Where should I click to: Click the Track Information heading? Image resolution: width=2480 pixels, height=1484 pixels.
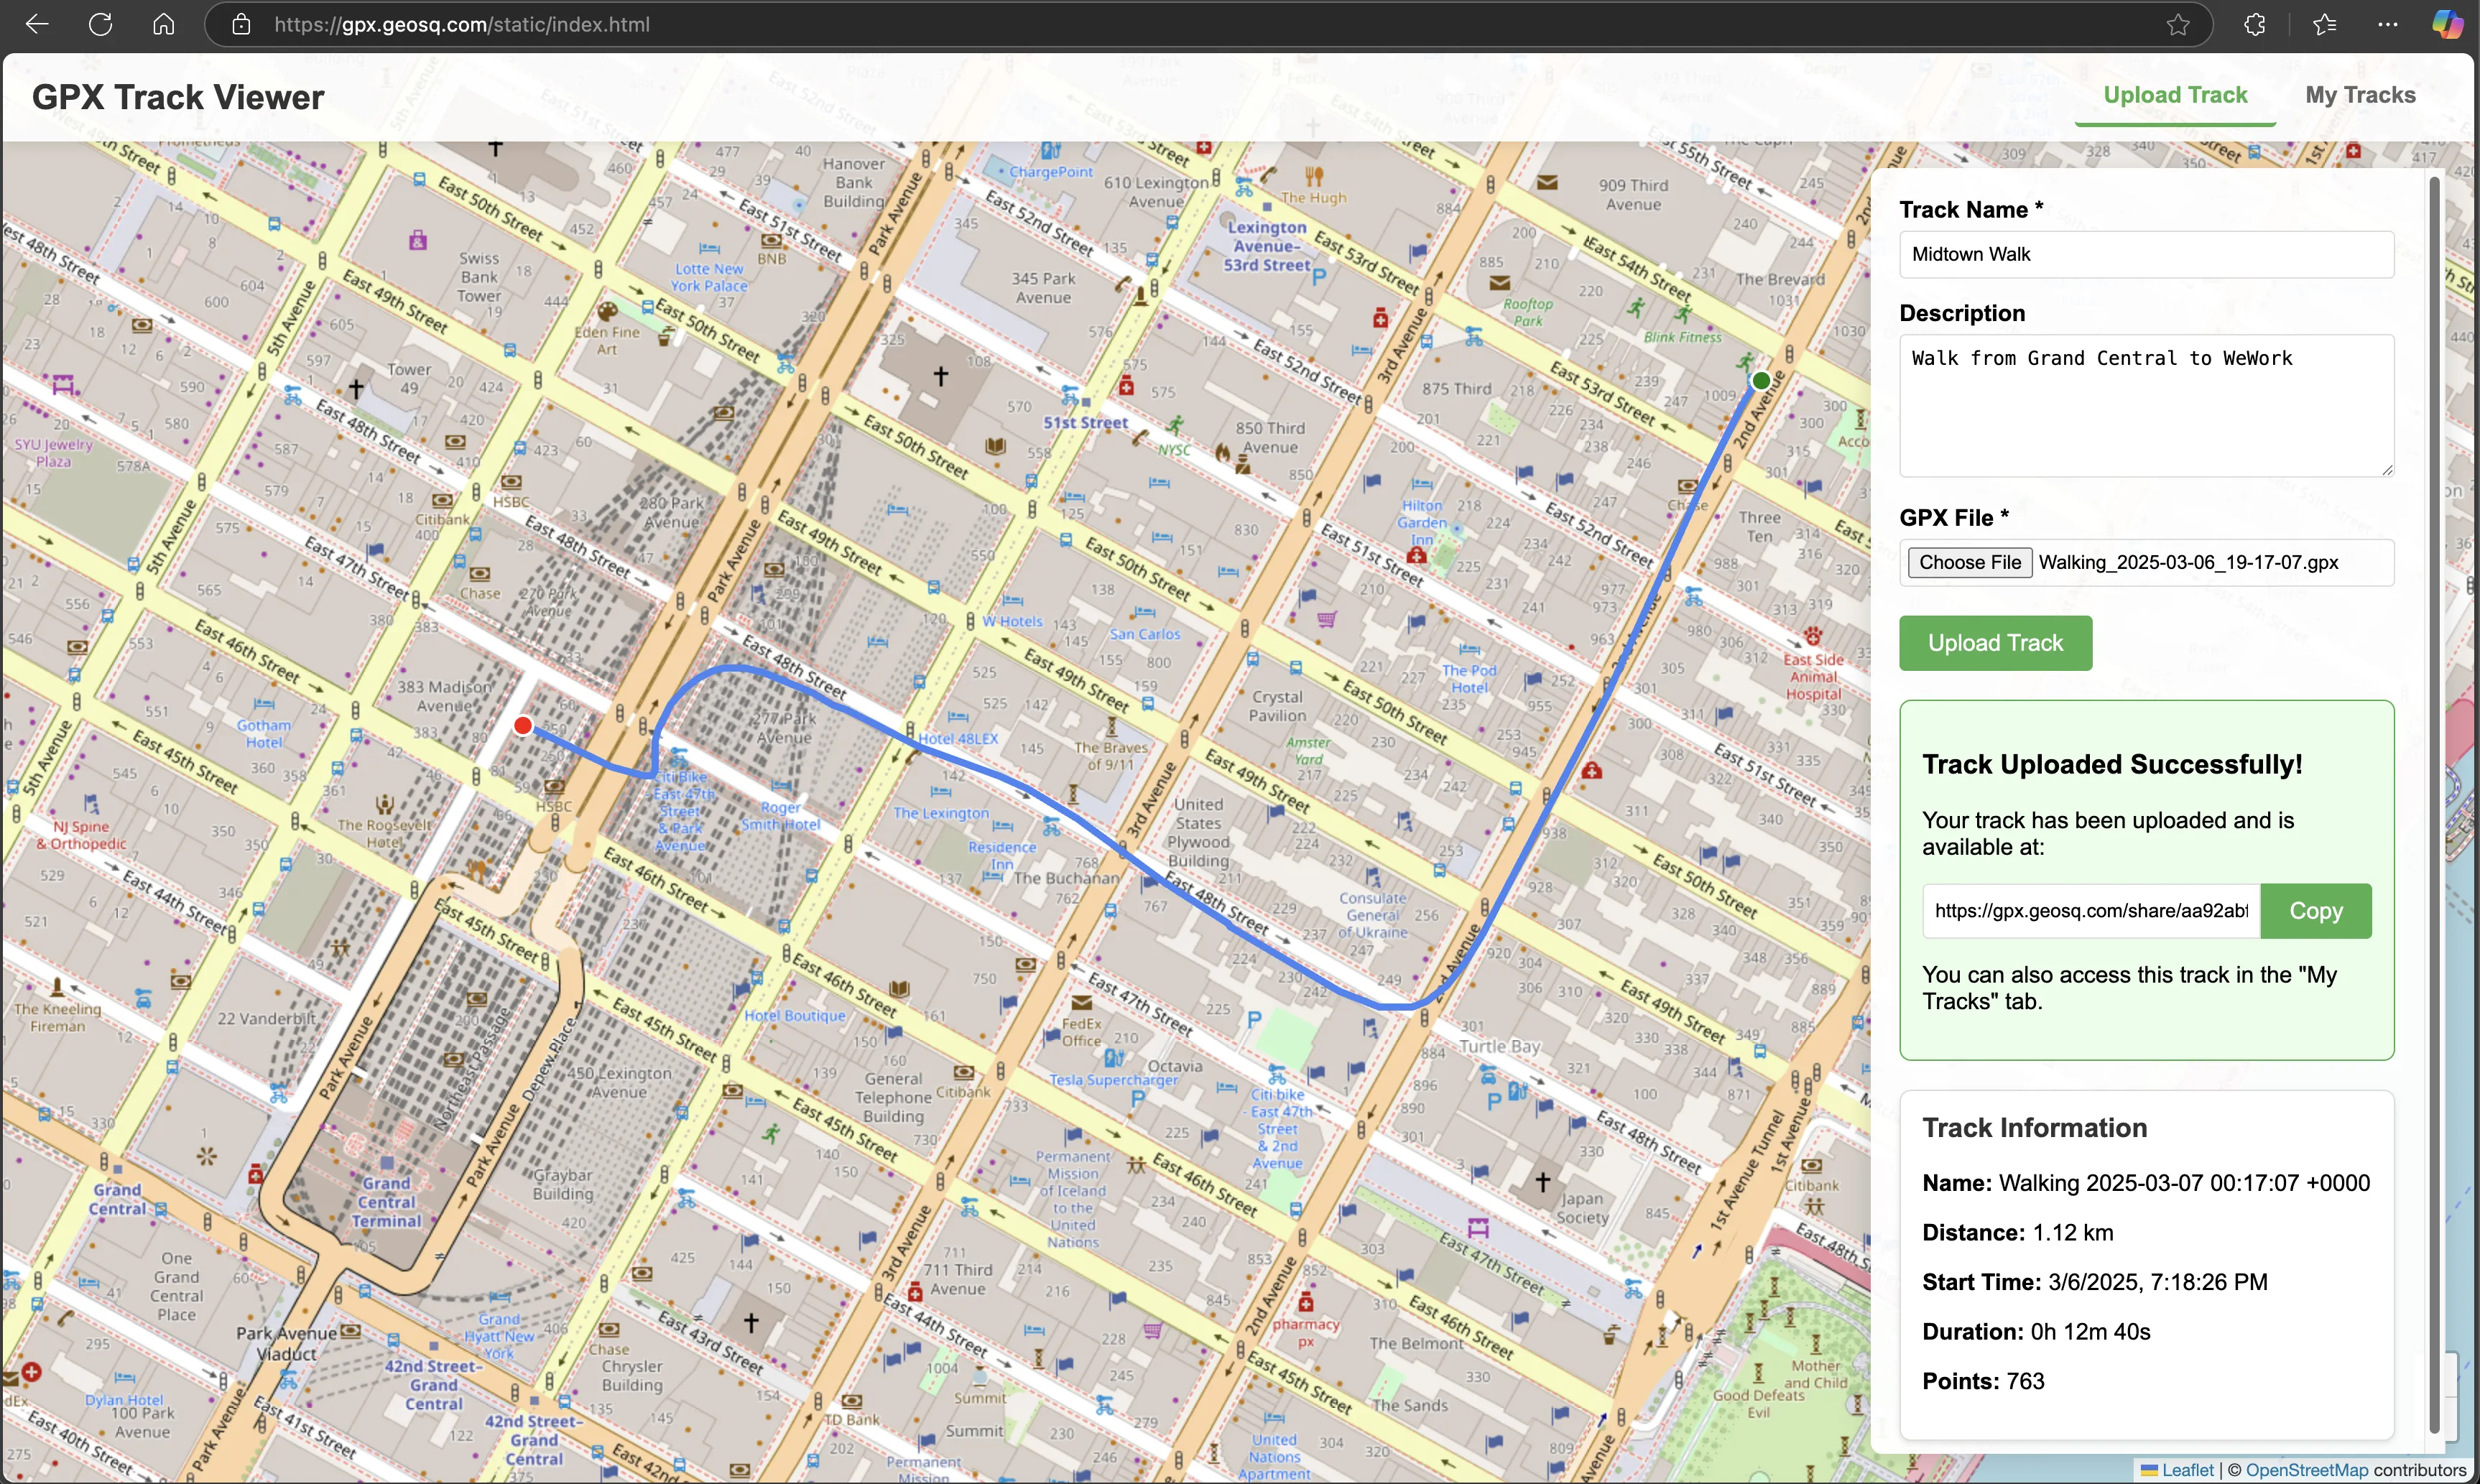pos(2034,1128)
